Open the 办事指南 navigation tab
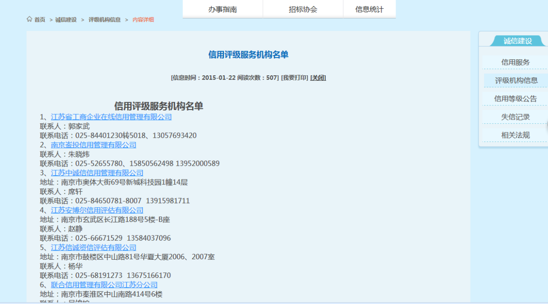Image resolution: width=548 pixels, height=304 pixels. coord(223,10)
